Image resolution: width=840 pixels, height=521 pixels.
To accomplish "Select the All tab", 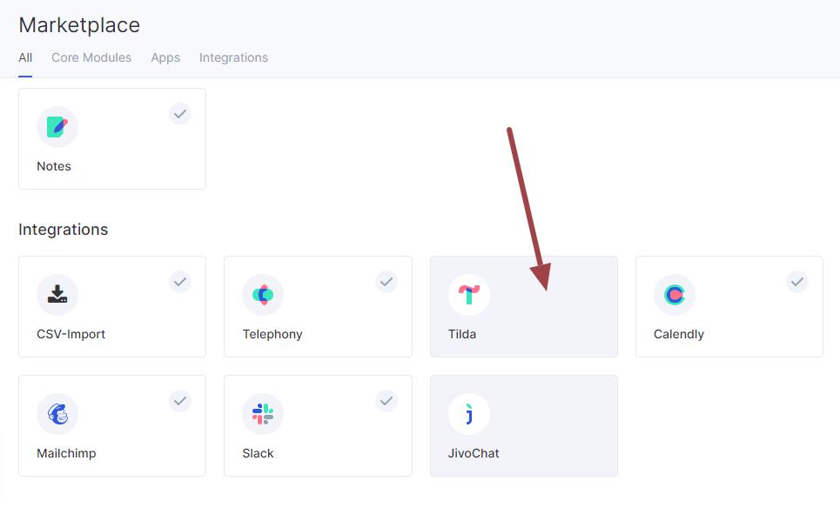I will coord(25,57).
